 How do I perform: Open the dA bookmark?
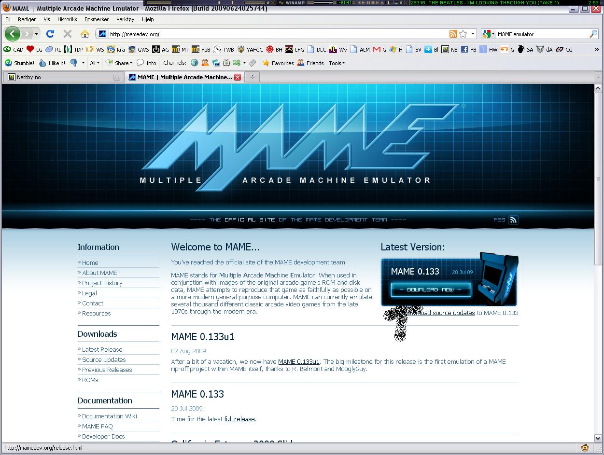544,49
